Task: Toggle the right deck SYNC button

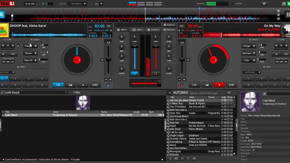Action: 232,85
